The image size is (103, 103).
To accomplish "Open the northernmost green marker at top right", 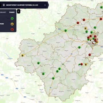I will coord(101,7).
